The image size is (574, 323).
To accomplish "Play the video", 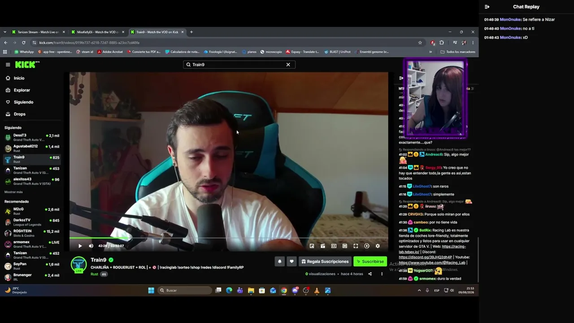I will click(x=80, y=246).
